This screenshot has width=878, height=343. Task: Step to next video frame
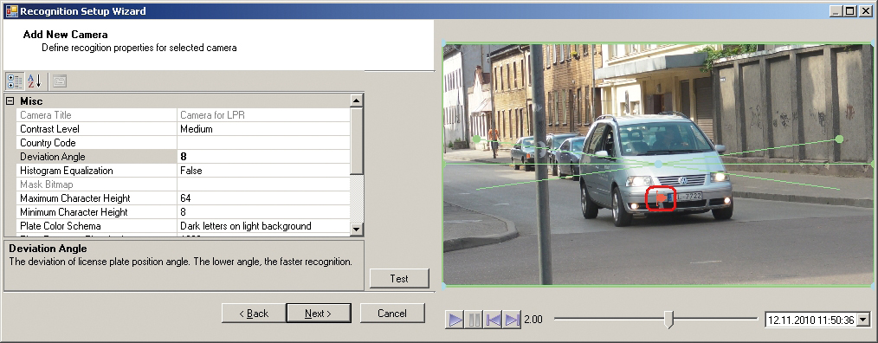pyautogui.click(x=513, y=320)
